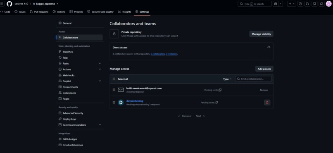Expand the Rules section chevron
333x153 pixels.
[100, 64]
